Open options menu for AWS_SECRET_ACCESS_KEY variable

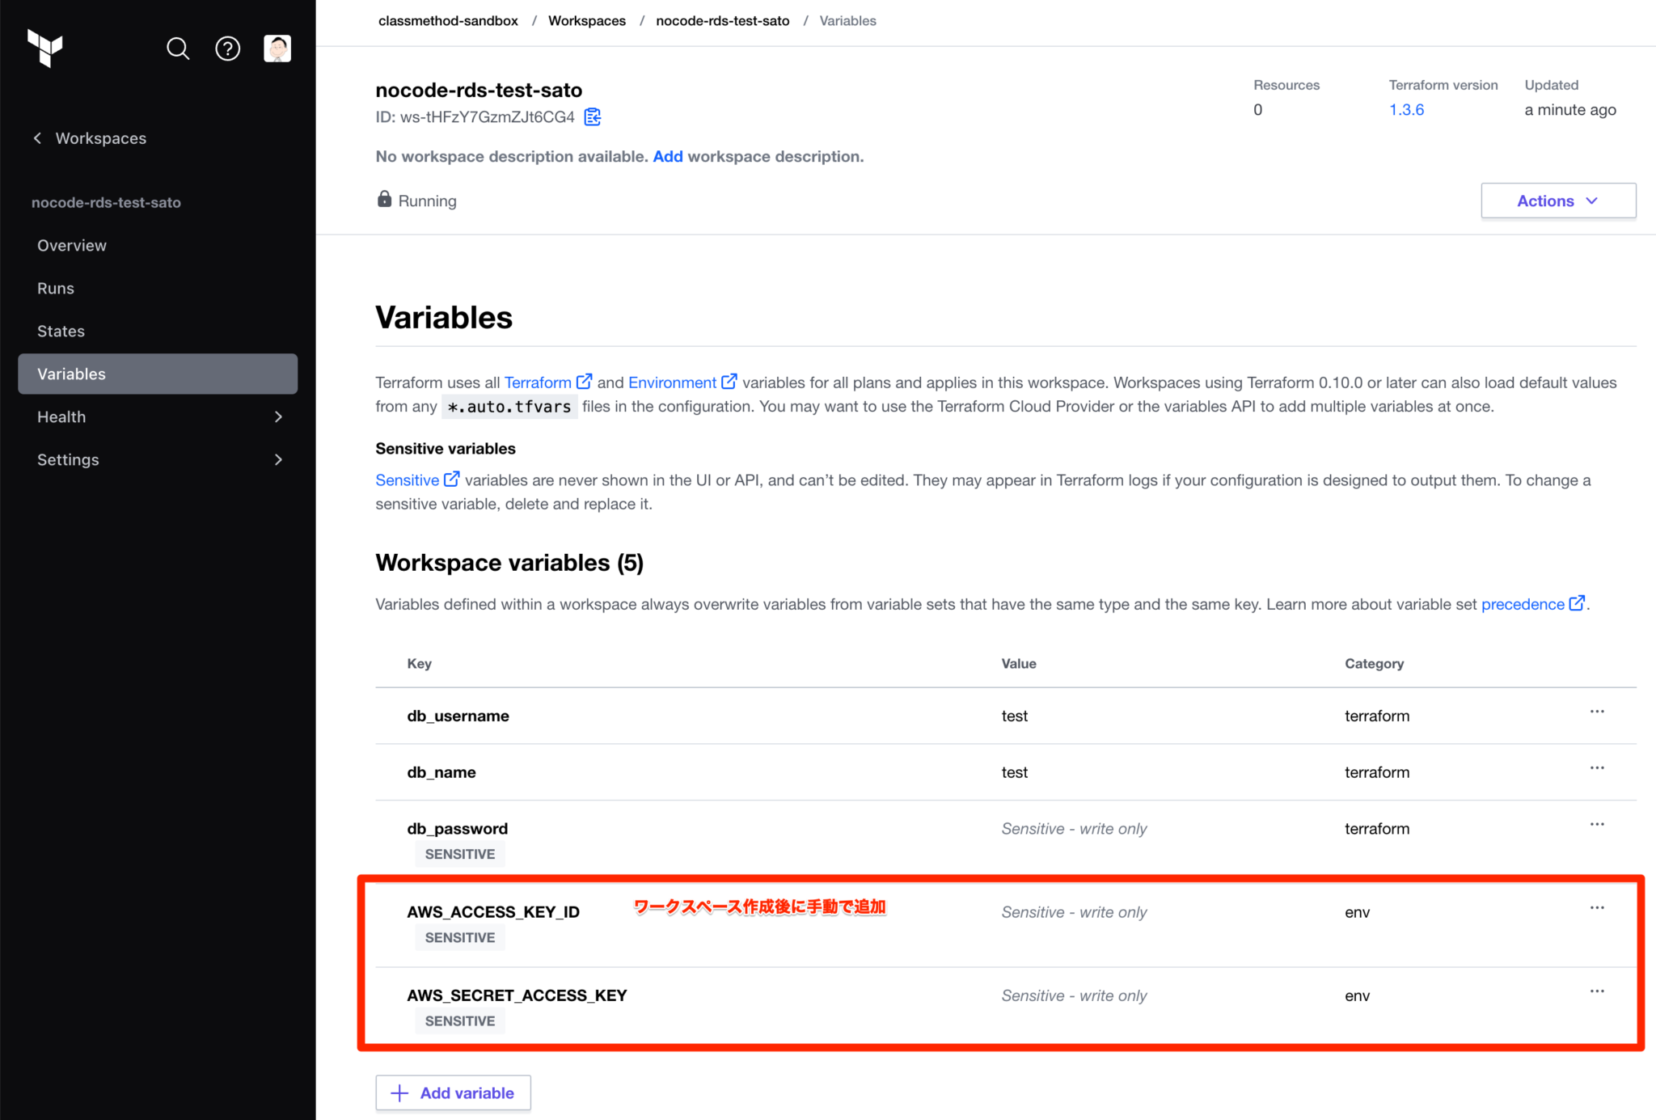click(x=1597, y=991)
